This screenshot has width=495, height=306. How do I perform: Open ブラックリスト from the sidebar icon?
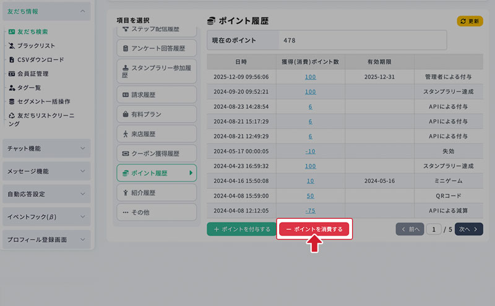(x=12, y=46)
